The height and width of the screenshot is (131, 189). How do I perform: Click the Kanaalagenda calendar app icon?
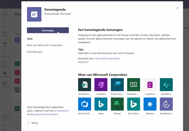(x=34, y=14)
